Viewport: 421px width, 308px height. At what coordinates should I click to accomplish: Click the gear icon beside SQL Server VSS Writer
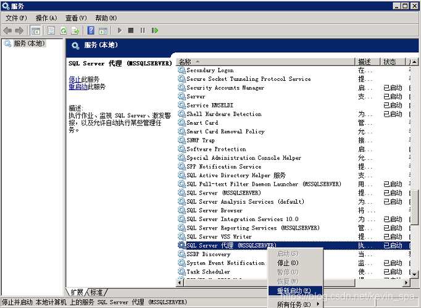point(181,236)
